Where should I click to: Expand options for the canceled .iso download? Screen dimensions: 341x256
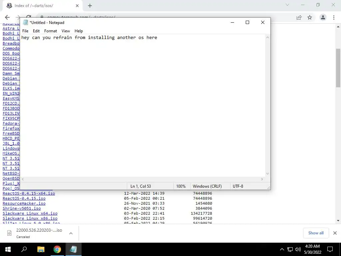71,233
